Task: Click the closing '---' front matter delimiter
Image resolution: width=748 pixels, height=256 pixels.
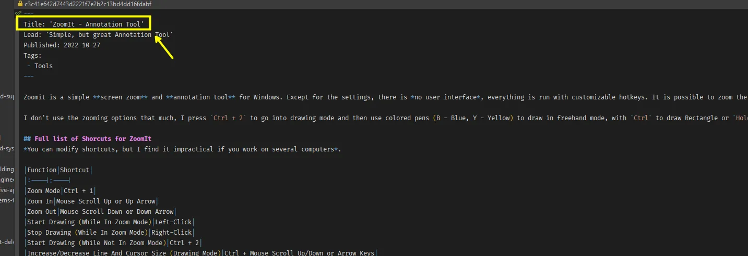Action: 29,76
